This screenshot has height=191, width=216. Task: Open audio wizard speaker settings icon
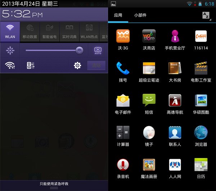pos(31,66)
